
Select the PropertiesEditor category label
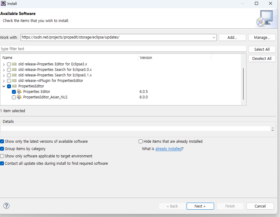31,86
